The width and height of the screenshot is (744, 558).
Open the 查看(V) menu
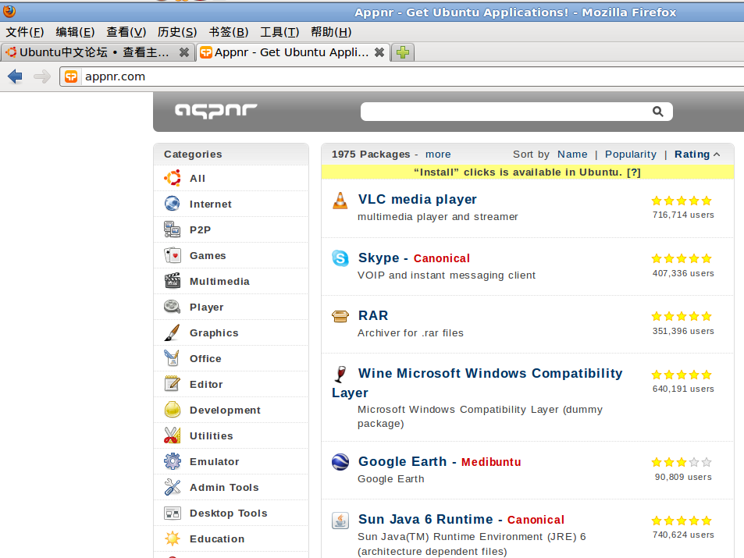tap(126, 32)
